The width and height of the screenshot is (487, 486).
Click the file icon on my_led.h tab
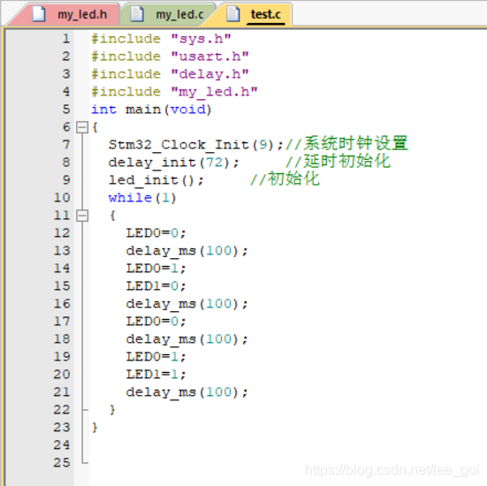pyautogui.click(x=39, y=14)
